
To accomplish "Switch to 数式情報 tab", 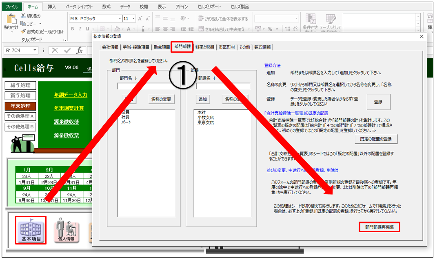I will [x=262, y=47].
